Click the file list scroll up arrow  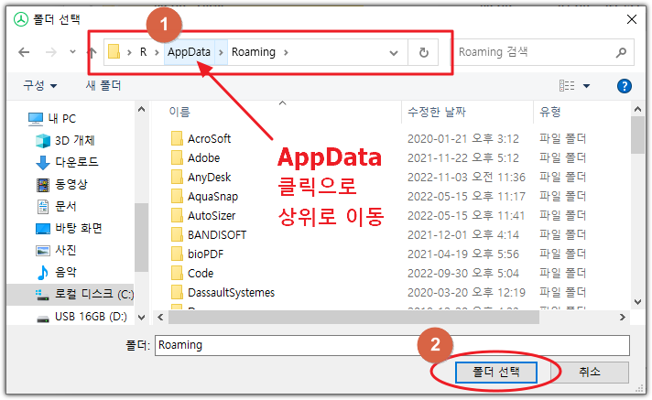(638, 109)
